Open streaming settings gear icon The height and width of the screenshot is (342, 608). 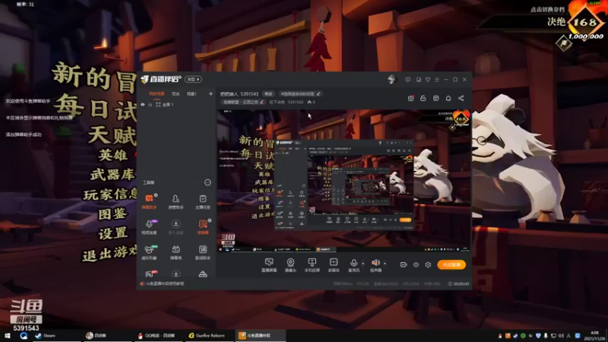(x=428, y=264)
